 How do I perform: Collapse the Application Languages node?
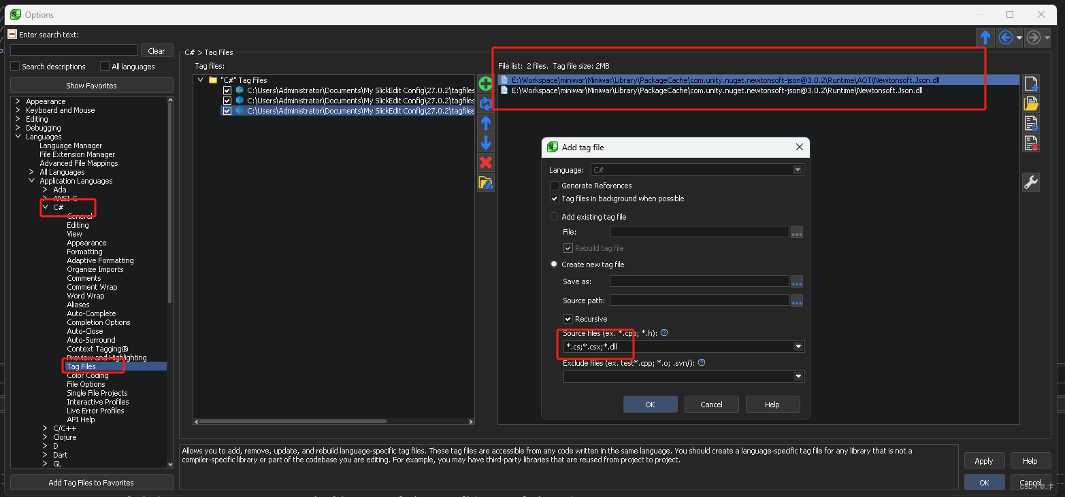pos(31,181)
